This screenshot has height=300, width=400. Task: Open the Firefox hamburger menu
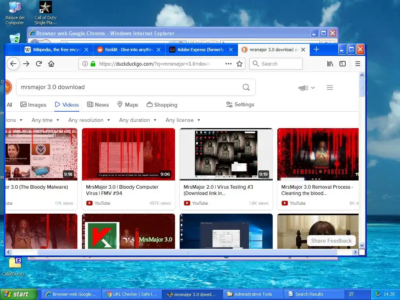[x=358, y=64]
